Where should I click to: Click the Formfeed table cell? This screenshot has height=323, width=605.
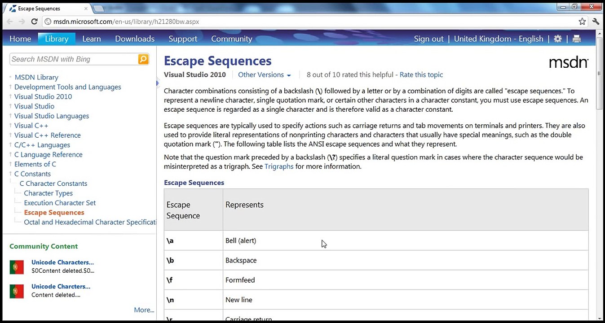click(x=406, y=280)
